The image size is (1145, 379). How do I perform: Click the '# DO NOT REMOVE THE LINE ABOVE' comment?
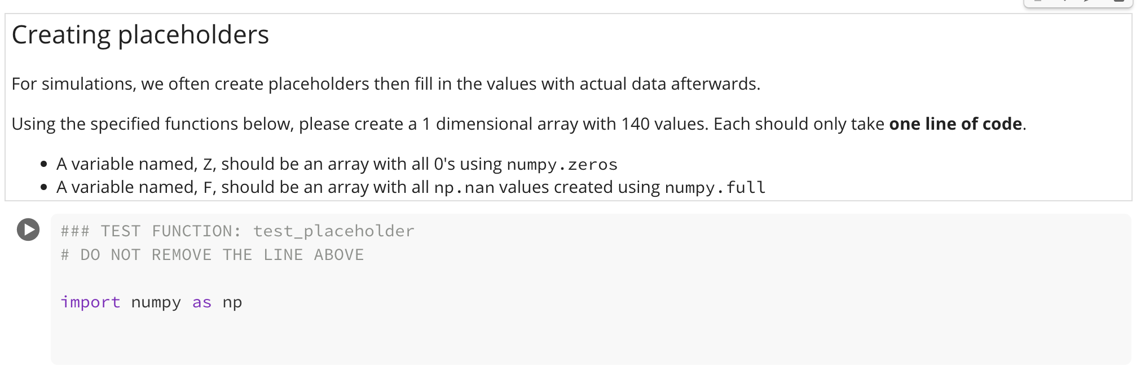pos(212,254)
